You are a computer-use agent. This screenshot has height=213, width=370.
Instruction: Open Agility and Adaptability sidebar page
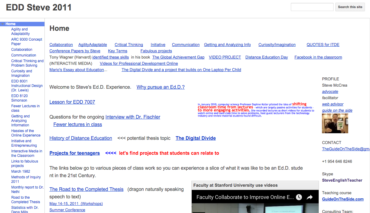click(x=21, y=31)
